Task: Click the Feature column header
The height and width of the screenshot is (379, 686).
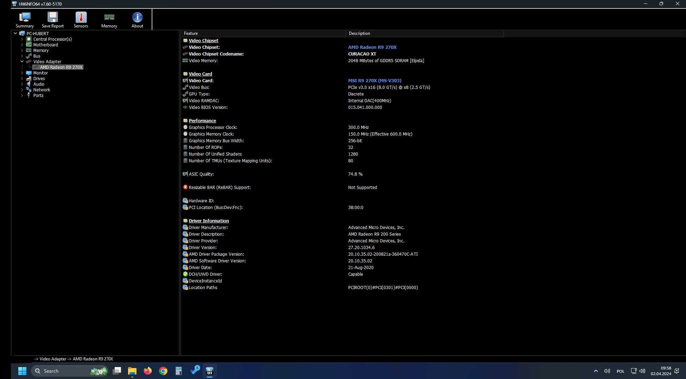Action: click(x=263, y=33)
